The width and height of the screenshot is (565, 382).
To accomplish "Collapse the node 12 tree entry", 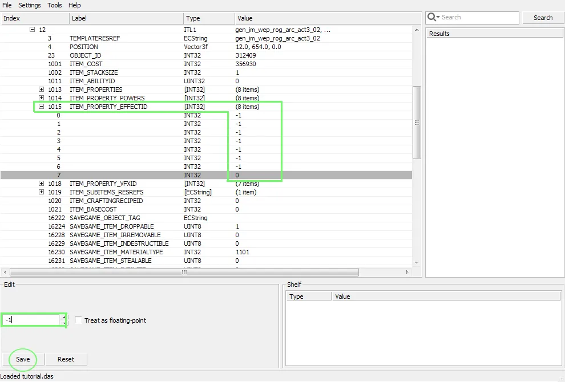I will (x=33, y=30).
